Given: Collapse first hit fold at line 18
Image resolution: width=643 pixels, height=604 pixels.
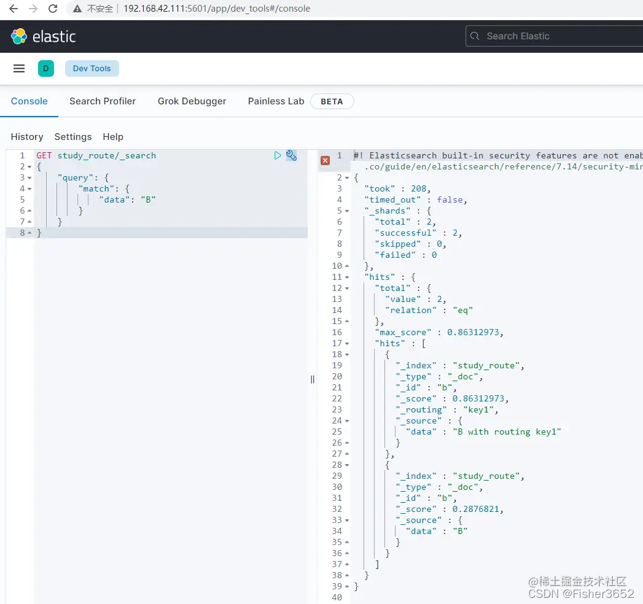Looking at the screenshot, I should [347, 354].
